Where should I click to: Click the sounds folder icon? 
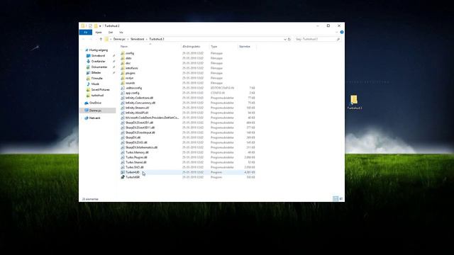click(x=123, y=83)
